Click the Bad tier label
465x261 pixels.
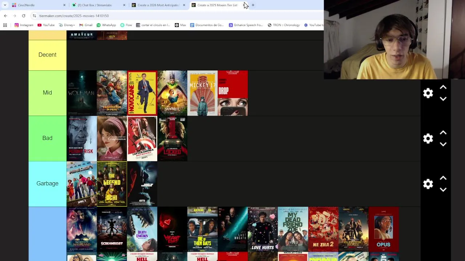(47, 138)
